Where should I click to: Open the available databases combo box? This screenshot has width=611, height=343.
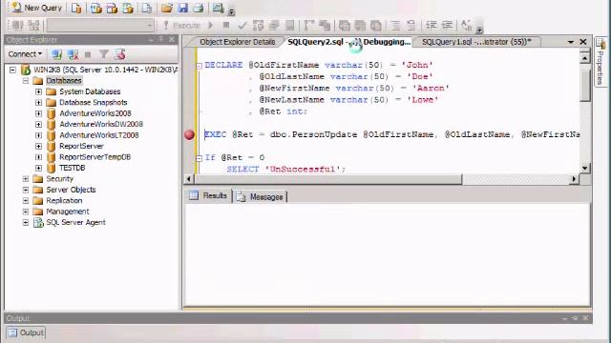pyautogui.click(x=100, y=26)
